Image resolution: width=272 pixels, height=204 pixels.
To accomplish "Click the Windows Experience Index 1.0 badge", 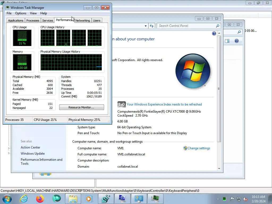I will [x=122, y=104].
